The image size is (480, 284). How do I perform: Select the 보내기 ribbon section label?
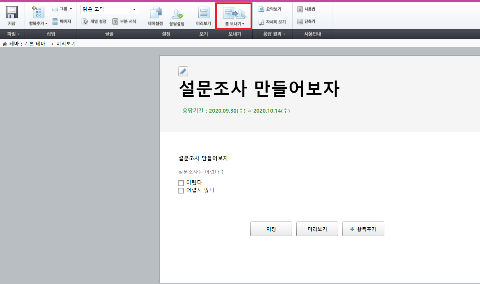tap(235, 34)
